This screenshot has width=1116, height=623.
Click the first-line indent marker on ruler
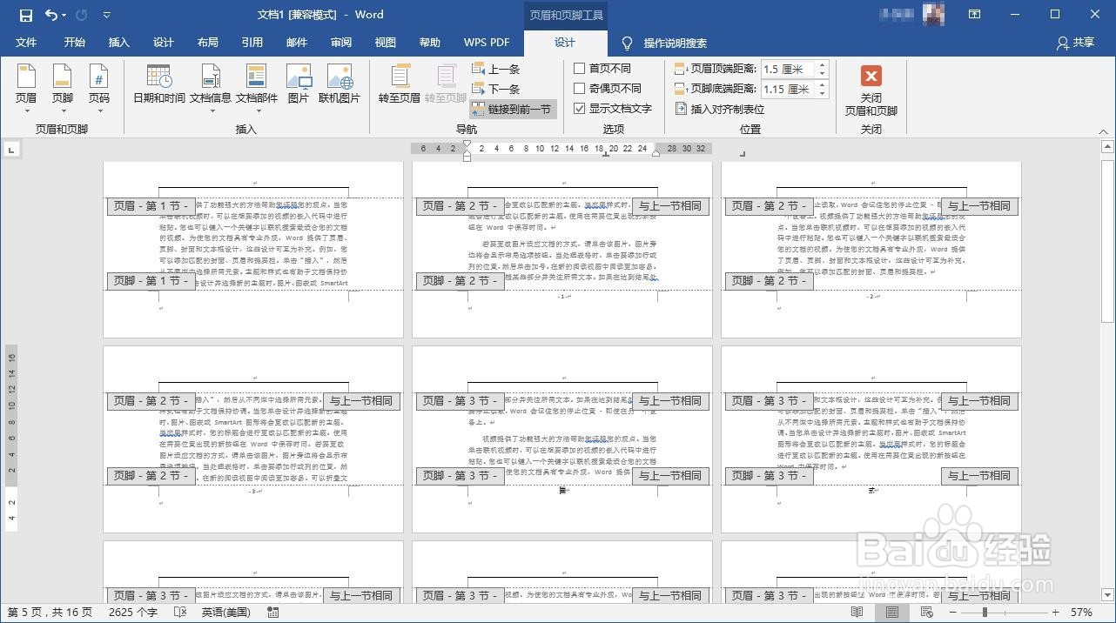(x=467, y=144)
